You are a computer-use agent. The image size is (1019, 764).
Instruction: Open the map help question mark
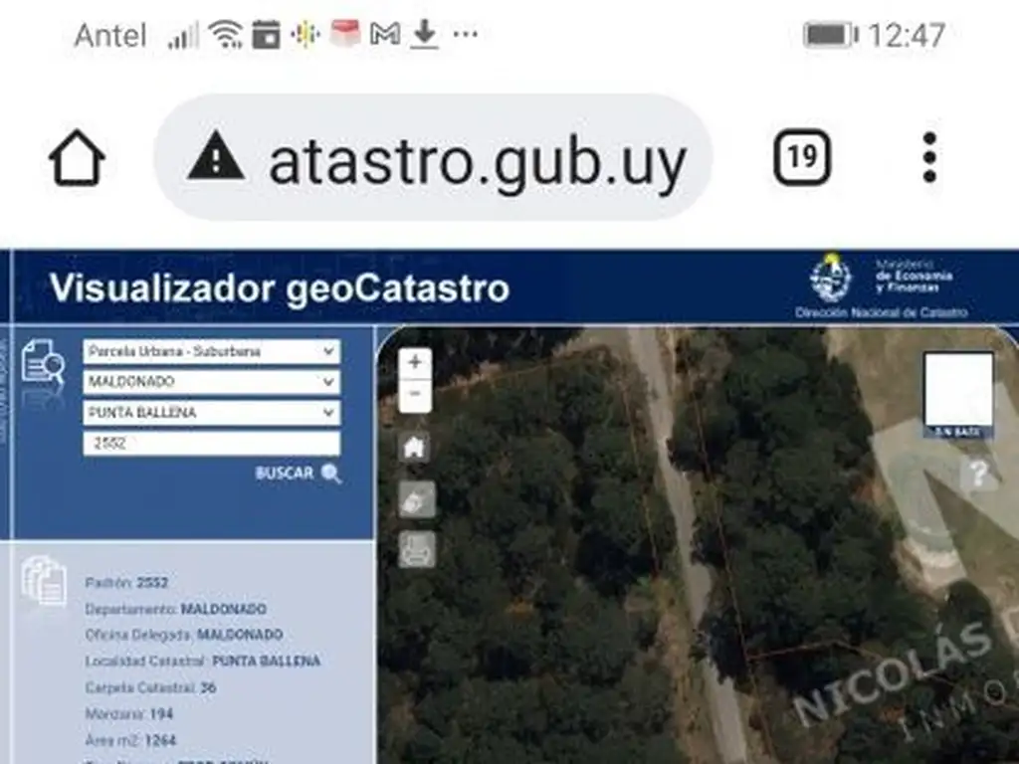(979, 475)
